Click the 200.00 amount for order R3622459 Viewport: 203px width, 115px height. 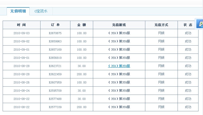pyautogui.click(x=82, y=74)
